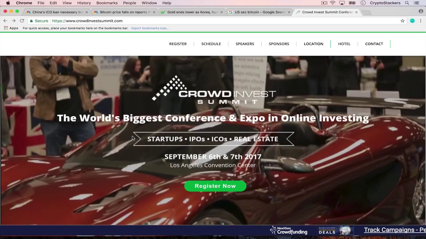Click the World's Biggest Conference headline
The height and width of the screenshot is (239, 426).
[x=213, y=118]
